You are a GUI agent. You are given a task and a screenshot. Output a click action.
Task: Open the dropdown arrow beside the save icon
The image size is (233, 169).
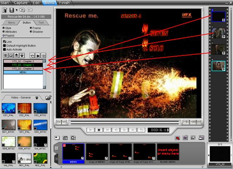(16, 10)
